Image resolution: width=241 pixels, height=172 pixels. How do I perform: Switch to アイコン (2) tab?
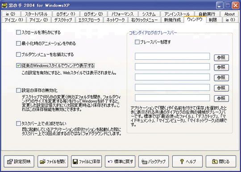[x=38, y=20]
